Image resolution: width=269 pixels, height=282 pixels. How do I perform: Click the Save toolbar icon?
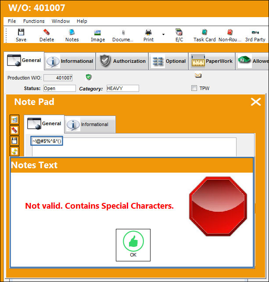(x=21, y=35)
